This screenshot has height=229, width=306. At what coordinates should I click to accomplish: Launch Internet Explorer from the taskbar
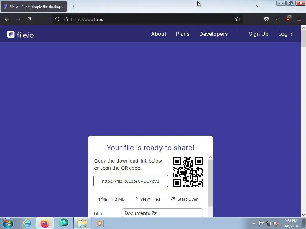[x=27, y=223]
